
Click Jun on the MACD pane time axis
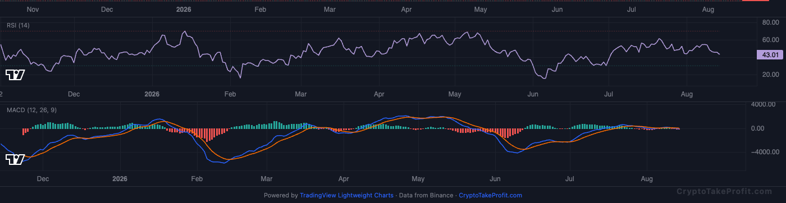[x=495, y=179]
